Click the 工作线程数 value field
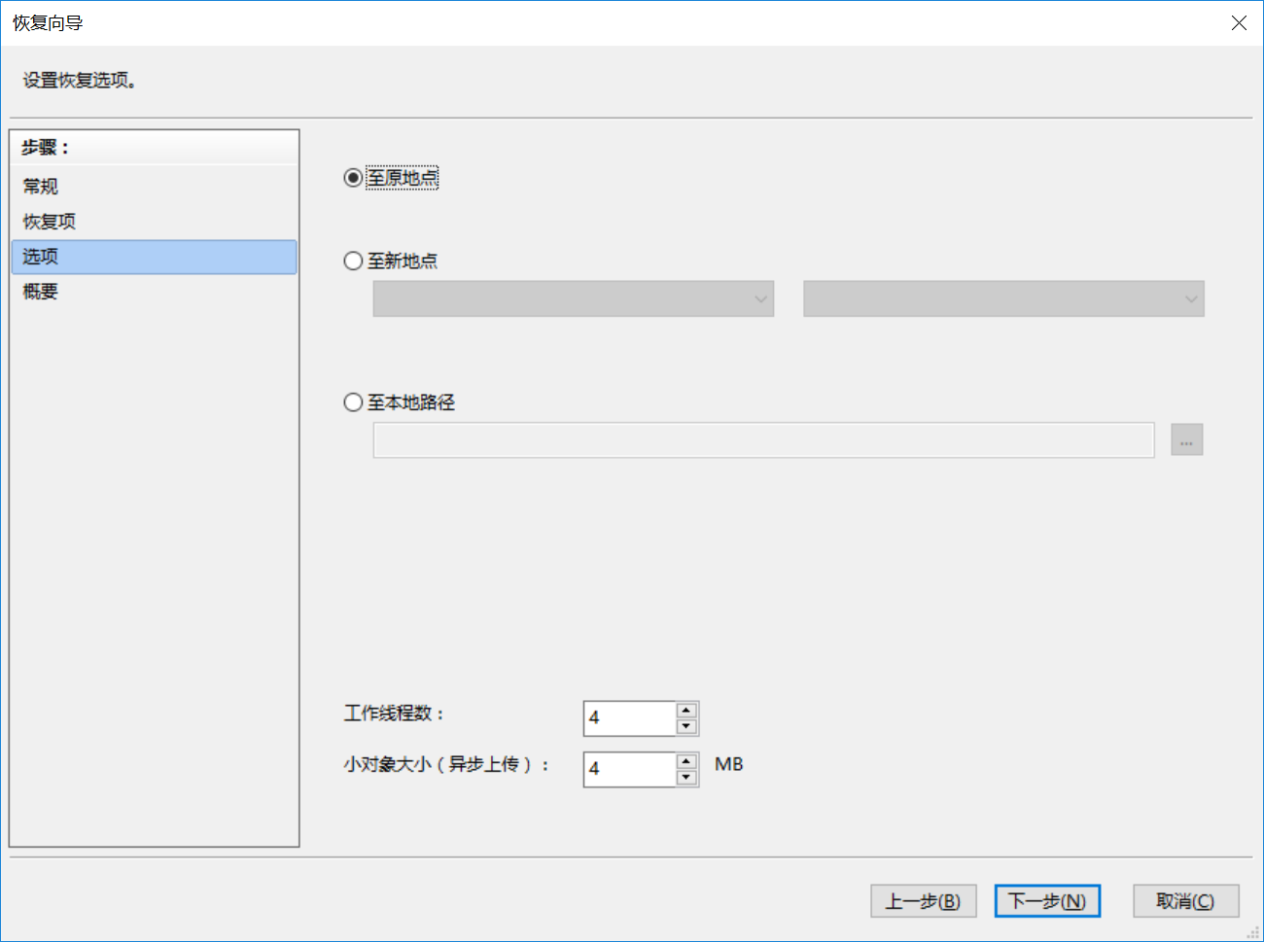 pos(630,718)
